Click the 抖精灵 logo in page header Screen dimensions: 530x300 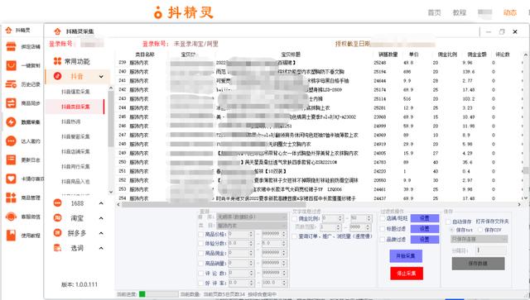184,12
